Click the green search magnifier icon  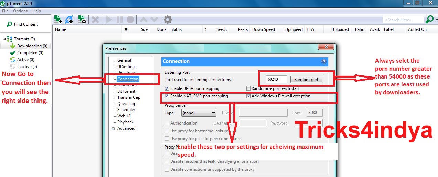429,20
